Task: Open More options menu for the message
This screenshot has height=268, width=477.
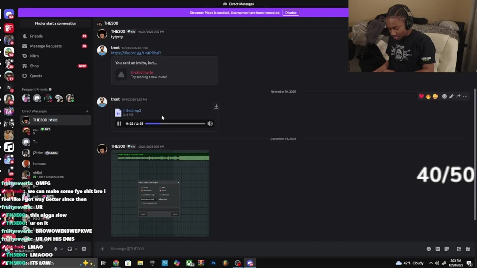Action: pos(465,96)
